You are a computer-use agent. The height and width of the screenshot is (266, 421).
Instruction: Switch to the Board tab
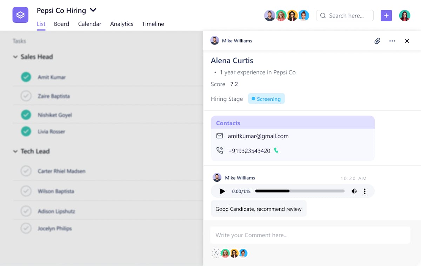click(61, 24)
